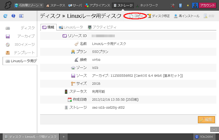
Task: Click the yellow star notification icon
Action: pyautogui.click(x=188, y=5)
